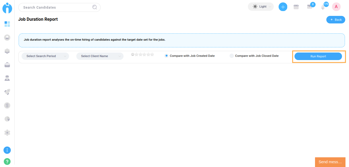Open the Light theme dropdown
Screen dimensions: 349x167
261,7
